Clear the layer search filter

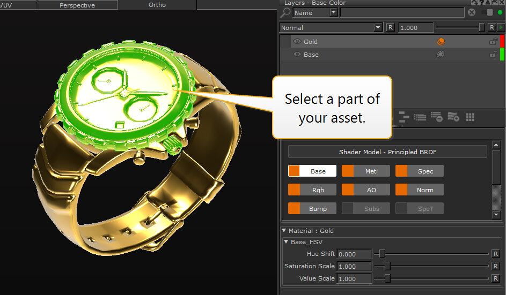tap(472, 12)
